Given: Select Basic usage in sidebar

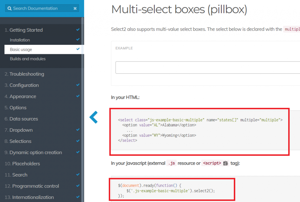Looking at the screenshot, I should [44, 49].
